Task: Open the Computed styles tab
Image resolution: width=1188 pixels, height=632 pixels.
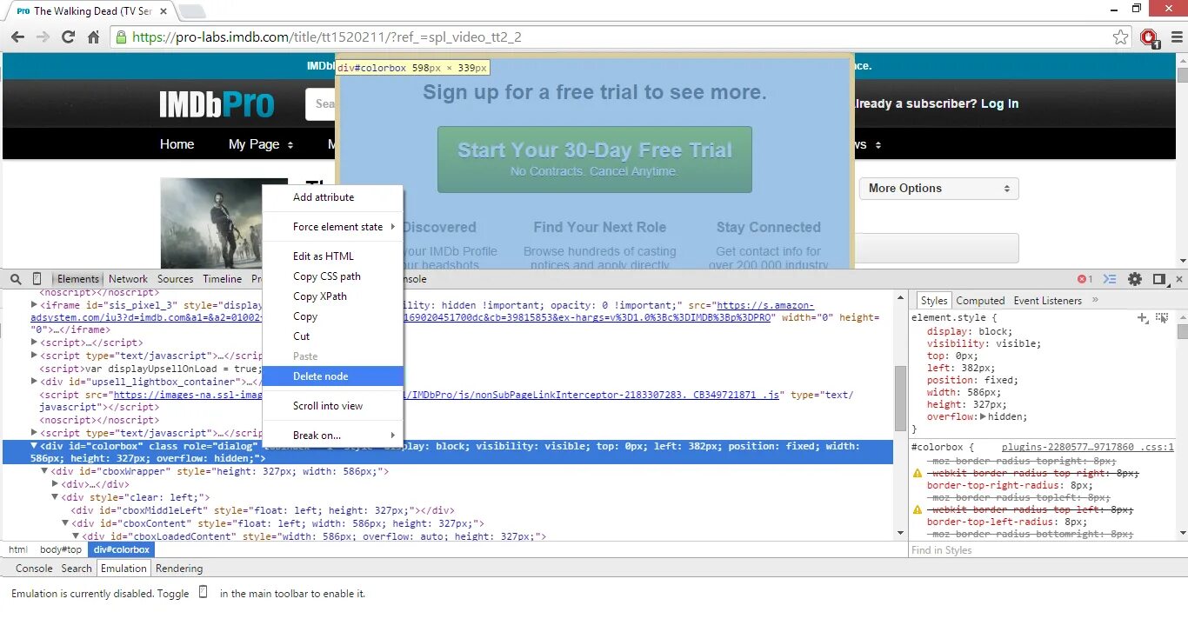Action: 980,301
